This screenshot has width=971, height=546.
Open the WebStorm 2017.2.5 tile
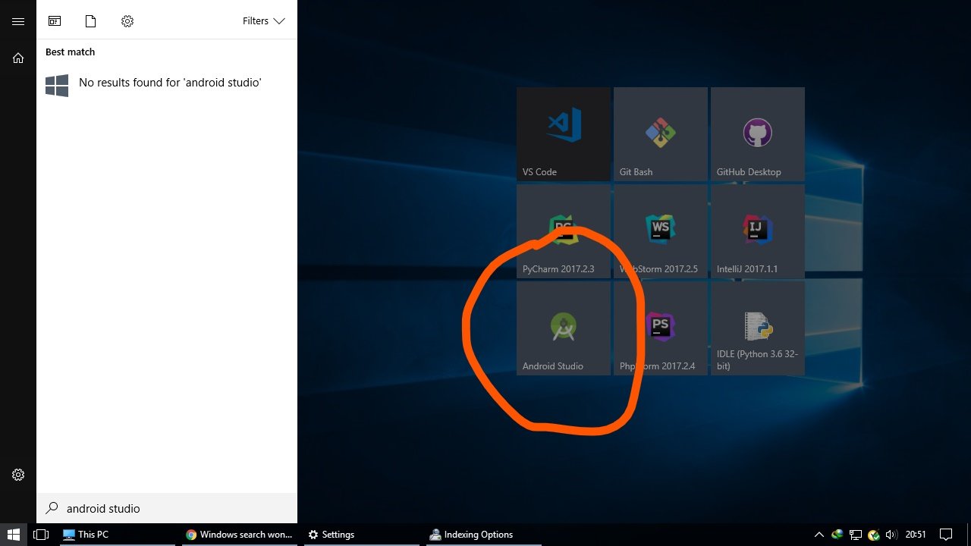tap(660, 231)
